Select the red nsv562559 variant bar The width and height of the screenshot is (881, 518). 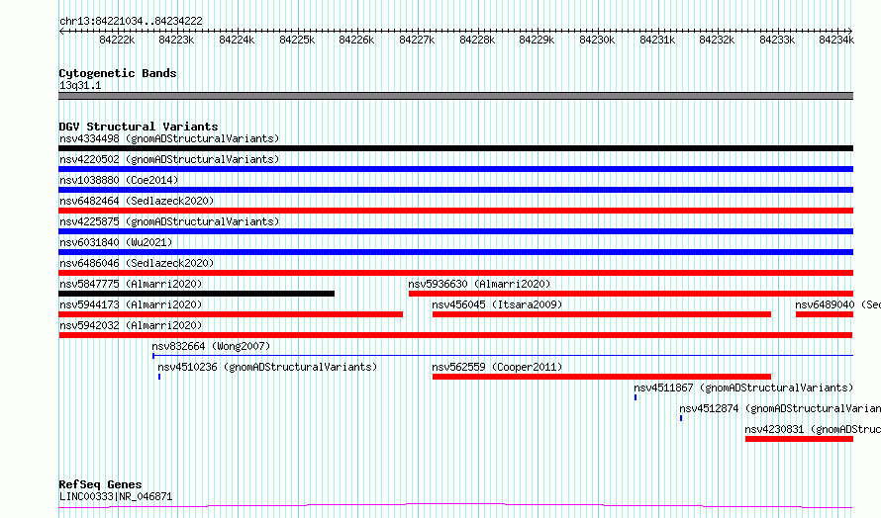coord(602,377)
